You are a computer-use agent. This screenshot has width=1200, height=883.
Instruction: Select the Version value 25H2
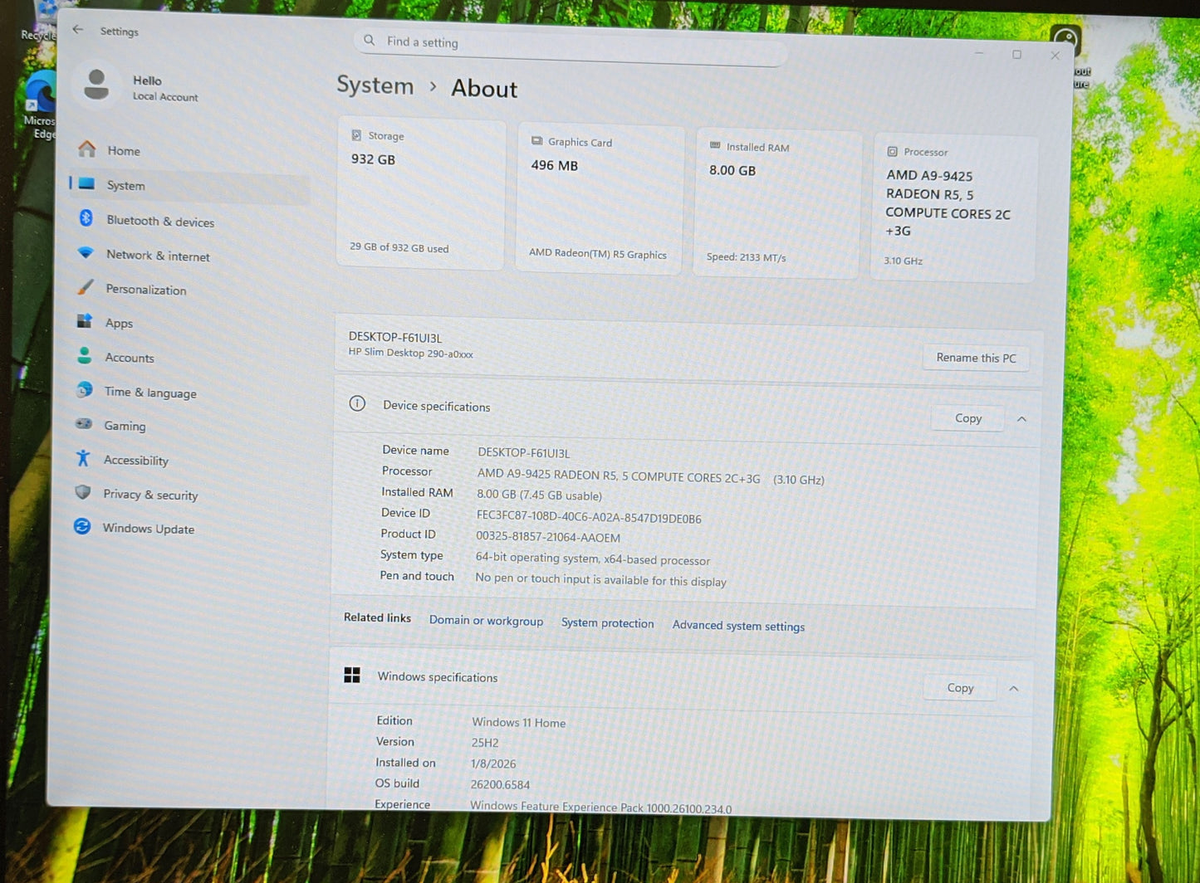pyautogui.click(x=485, y=743)
